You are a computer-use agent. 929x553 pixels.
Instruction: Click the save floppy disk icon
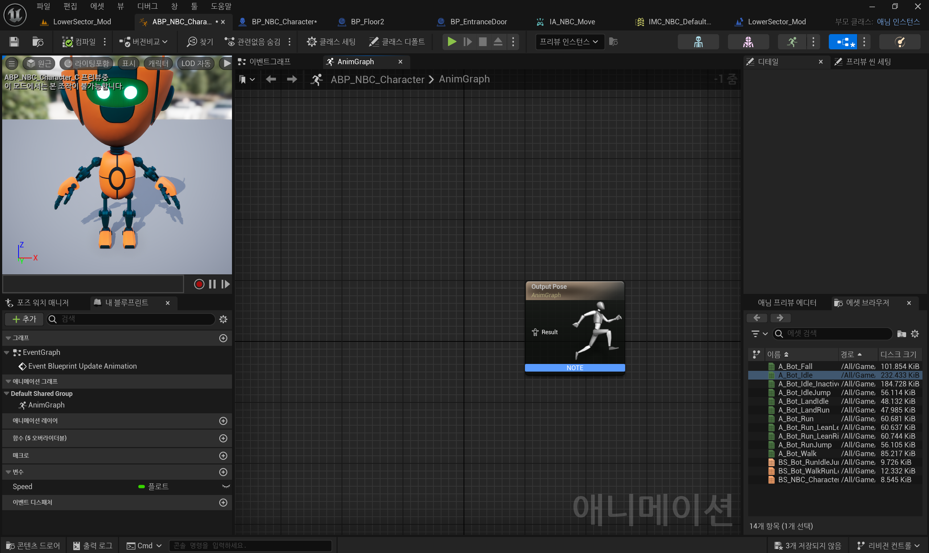pyautogui.click(x=14, y=42)
